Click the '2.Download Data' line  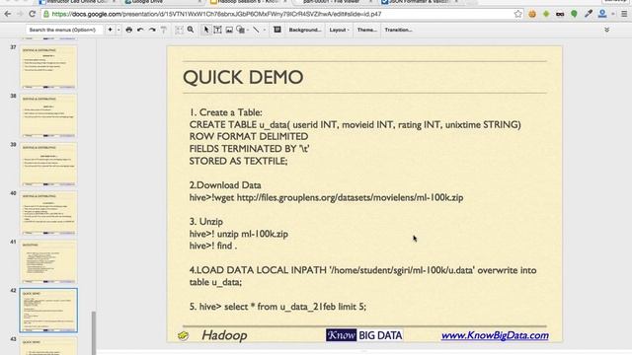(x=225, y=185)
